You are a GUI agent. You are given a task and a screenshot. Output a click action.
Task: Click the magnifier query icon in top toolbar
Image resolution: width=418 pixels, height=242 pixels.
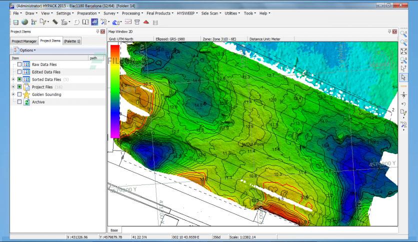coord(103,22)
